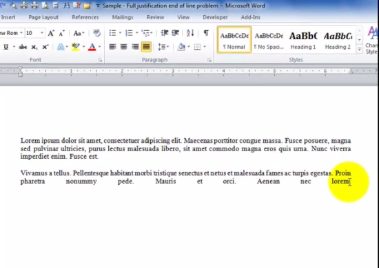Click the Text Highlight Color icon
Viewport: 379px width, 268px height.
click(x=76, y=47)
